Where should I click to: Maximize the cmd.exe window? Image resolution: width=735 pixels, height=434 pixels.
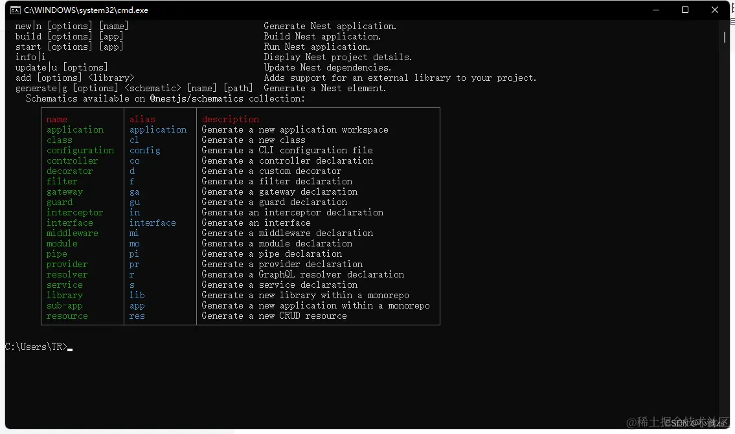[685, 10]
